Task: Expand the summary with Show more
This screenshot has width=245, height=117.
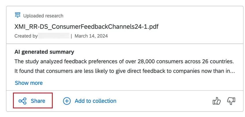Action: [x=29, y=83]
